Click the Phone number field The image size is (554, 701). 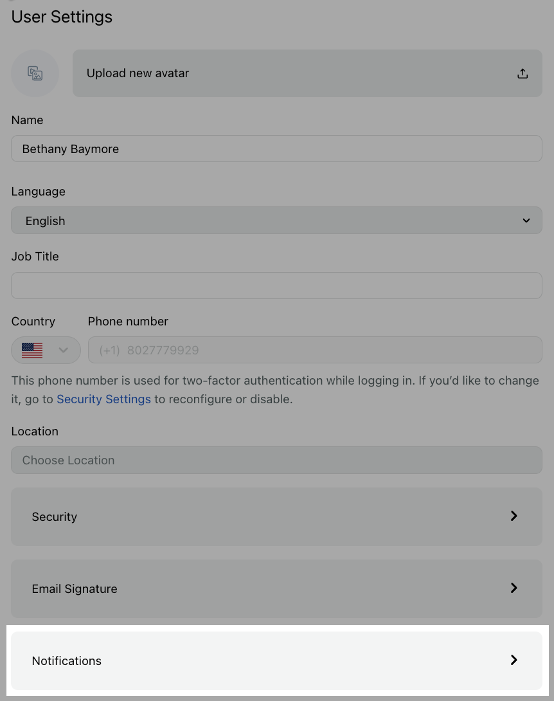(315, 350)
